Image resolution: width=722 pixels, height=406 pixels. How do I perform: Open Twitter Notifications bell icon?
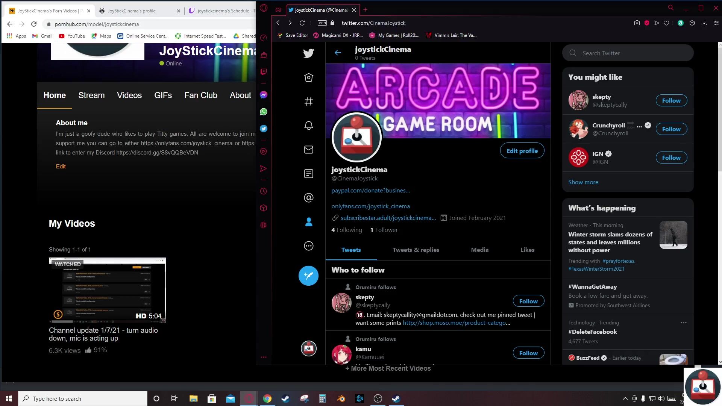[308, 126]
